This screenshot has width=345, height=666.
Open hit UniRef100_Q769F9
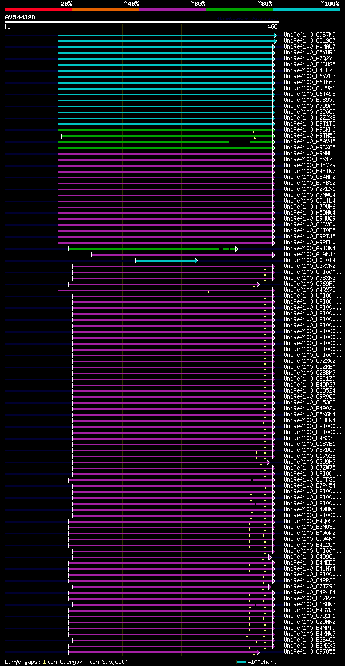point(309,284)
